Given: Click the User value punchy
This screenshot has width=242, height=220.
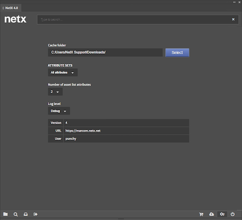Looking at the screenshot, I should (71, 139).
